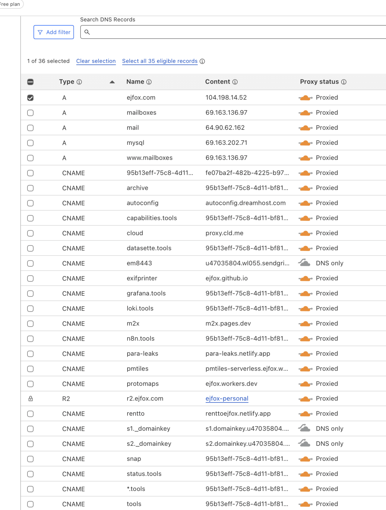Click orange cloud icon for m2x record

(305, 324)
